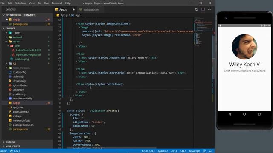Collapse the assets folder
Screen dimensions: 273x153
point(16,42)
